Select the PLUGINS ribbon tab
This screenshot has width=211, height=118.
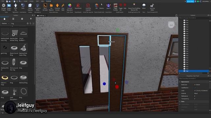(48, 1)
